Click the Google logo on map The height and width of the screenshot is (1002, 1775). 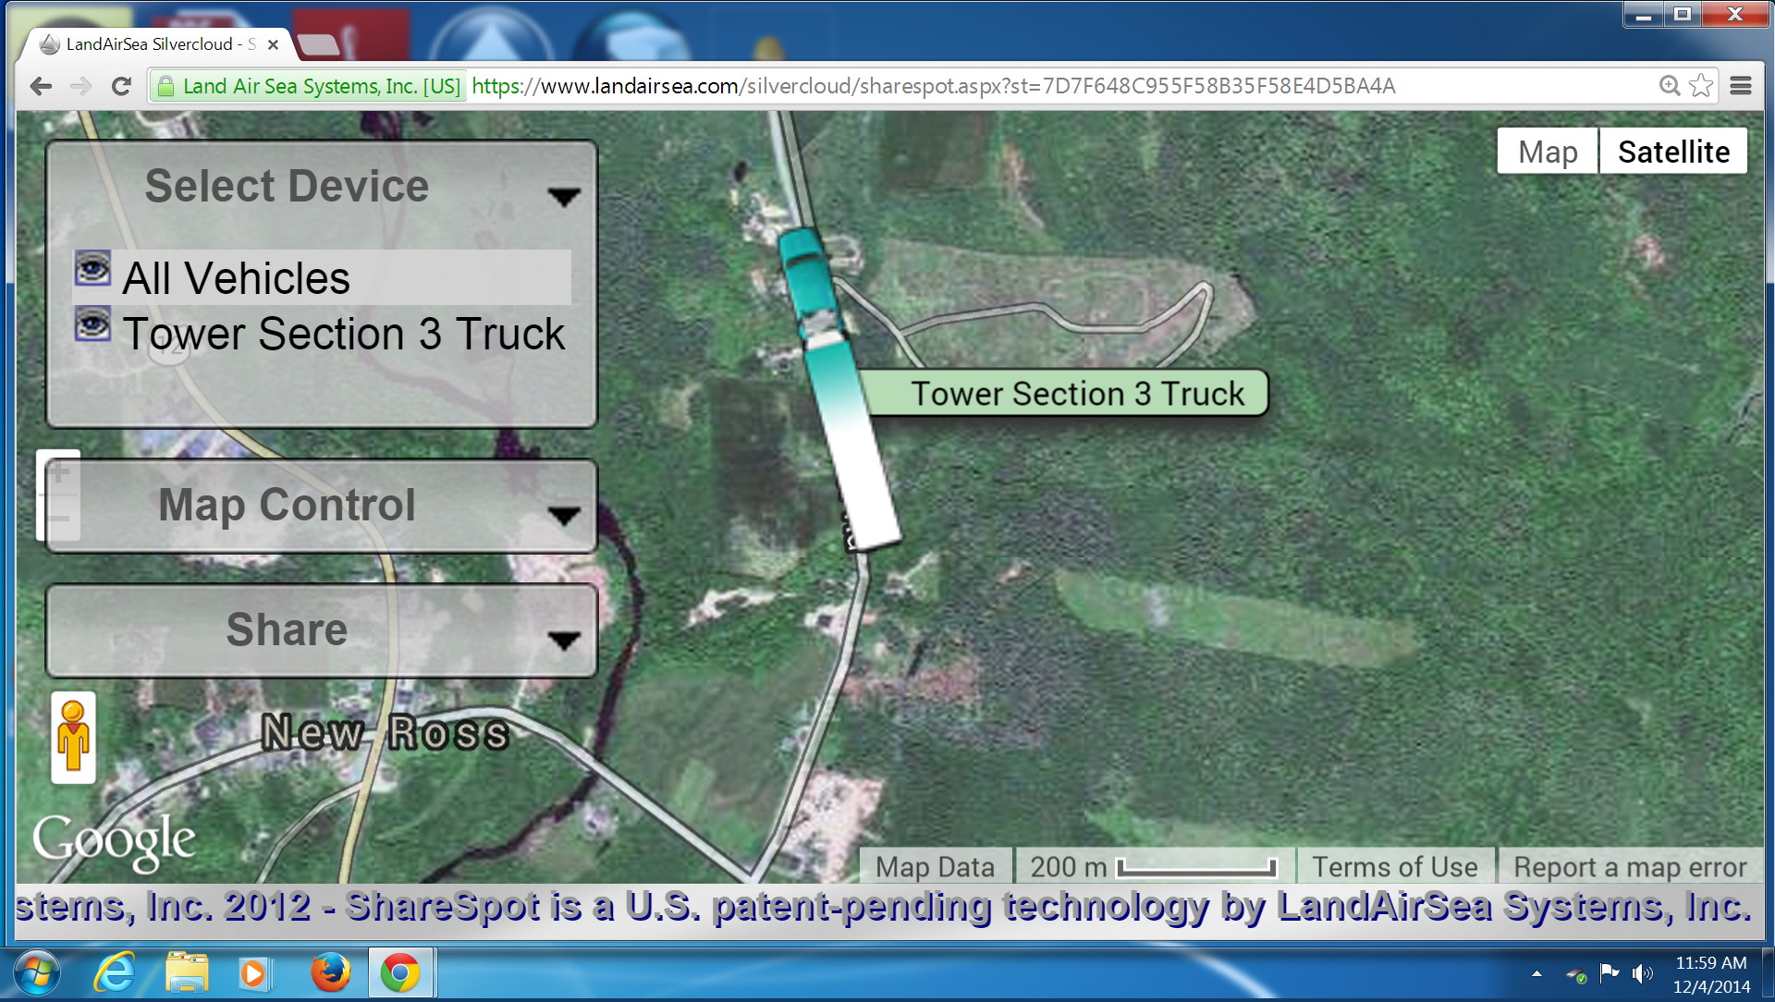click(114, 841)
